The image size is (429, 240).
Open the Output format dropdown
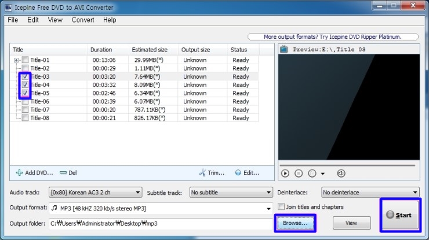(161, 208)
